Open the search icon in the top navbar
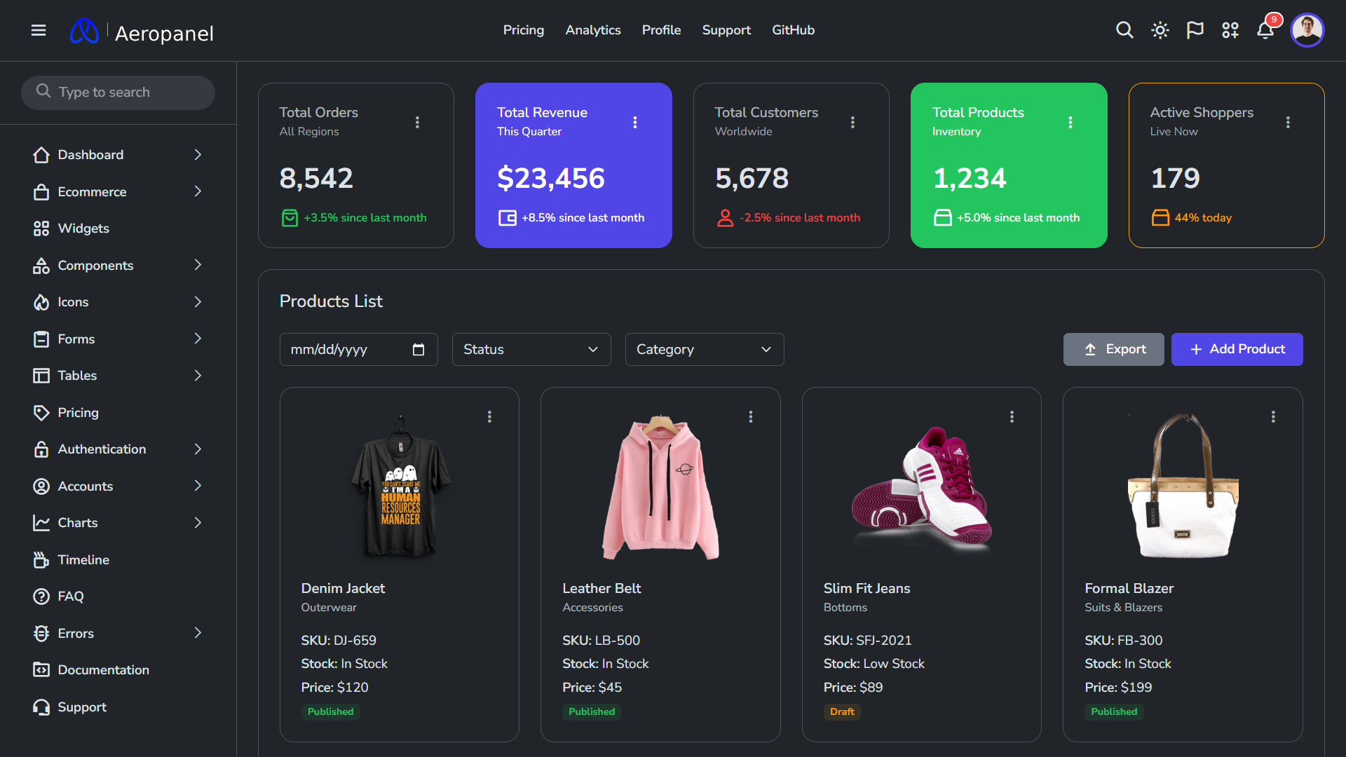 [1124, 30]
